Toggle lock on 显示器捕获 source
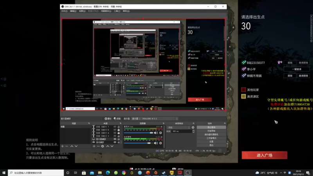The height and width of the screenshot is (176, 313). point(119,139)
